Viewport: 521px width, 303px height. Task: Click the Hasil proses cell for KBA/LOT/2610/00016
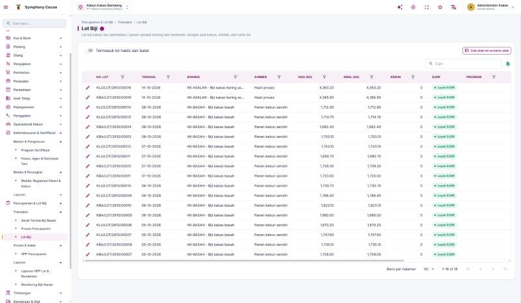tap(264, 98)
